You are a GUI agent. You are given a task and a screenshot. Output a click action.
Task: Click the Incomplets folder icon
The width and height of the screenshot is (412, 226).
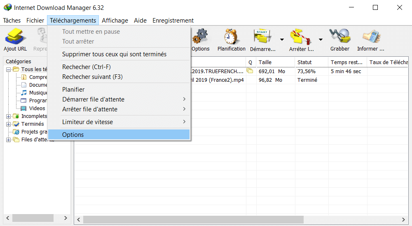point(16,116)
